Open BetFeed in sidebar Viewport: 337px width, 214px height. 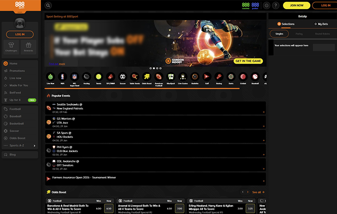pyautogui.click(x=20, y=93)
